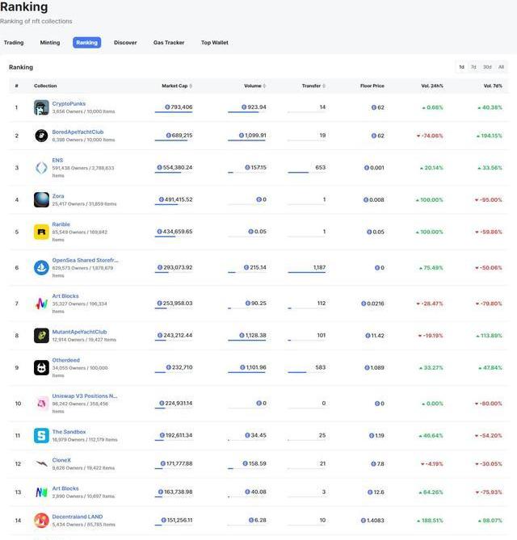Image resolution: width=517 pixels, height=540 pixels.
Task: Open the Gas Tracker tab
Action: click(169, 43)
